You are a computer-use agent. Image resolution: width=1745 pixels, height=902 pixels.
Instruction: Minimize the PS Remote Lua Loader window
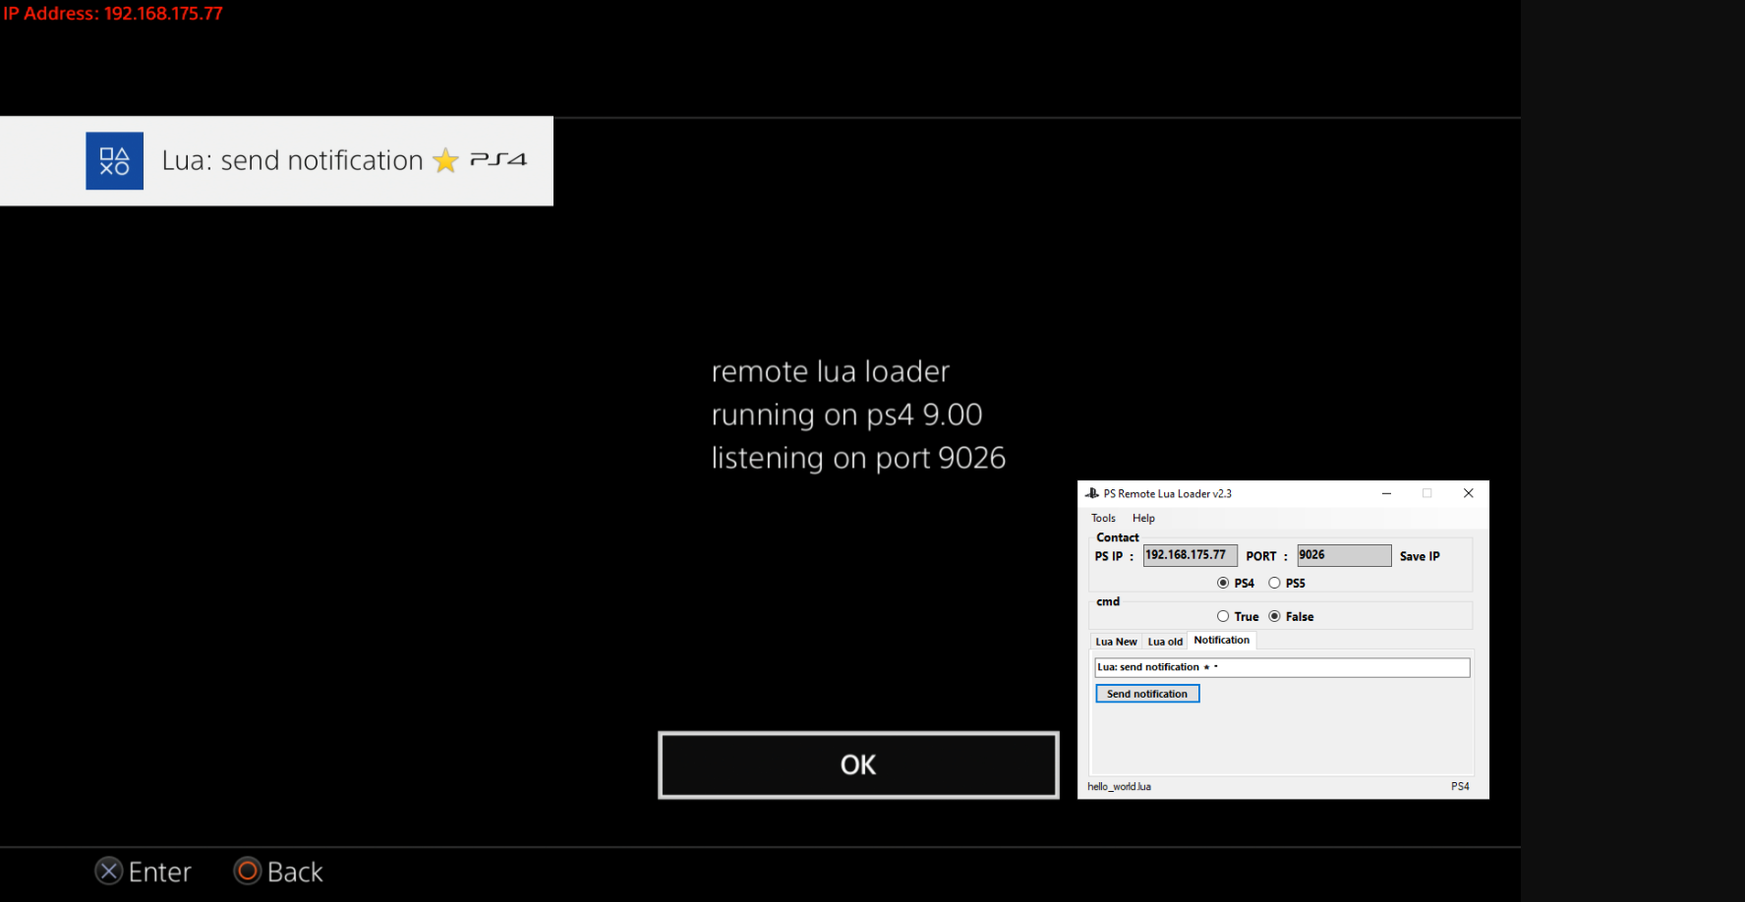click(x=1386, y=493)
